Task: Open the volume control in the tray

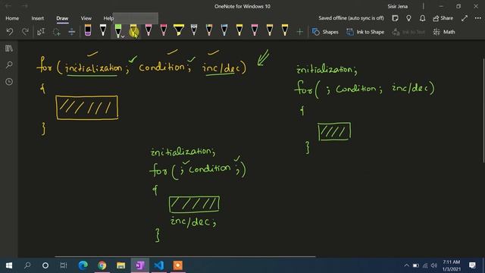Action: pos(434,265)
